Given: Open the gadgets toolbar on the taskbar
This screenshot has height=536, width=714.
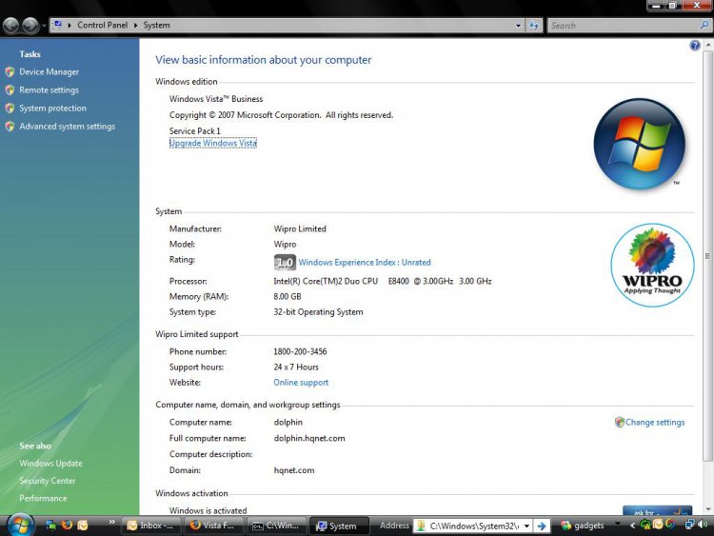Looking at the screenshot, I should (583, 526).
